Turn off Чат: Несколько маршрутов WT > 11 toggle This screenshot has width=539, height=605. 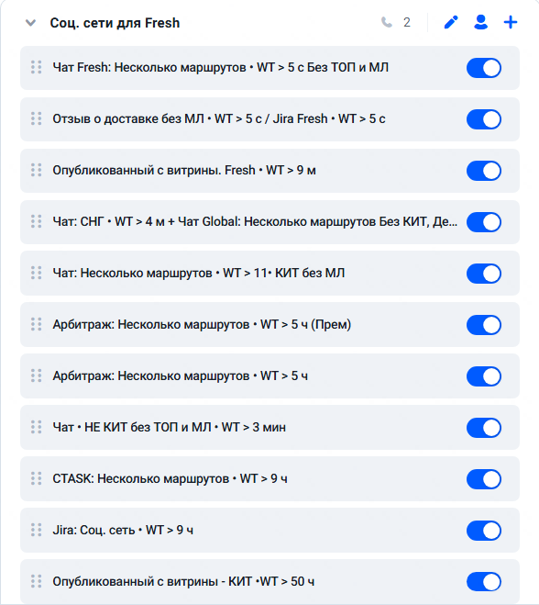click(484, 274)
